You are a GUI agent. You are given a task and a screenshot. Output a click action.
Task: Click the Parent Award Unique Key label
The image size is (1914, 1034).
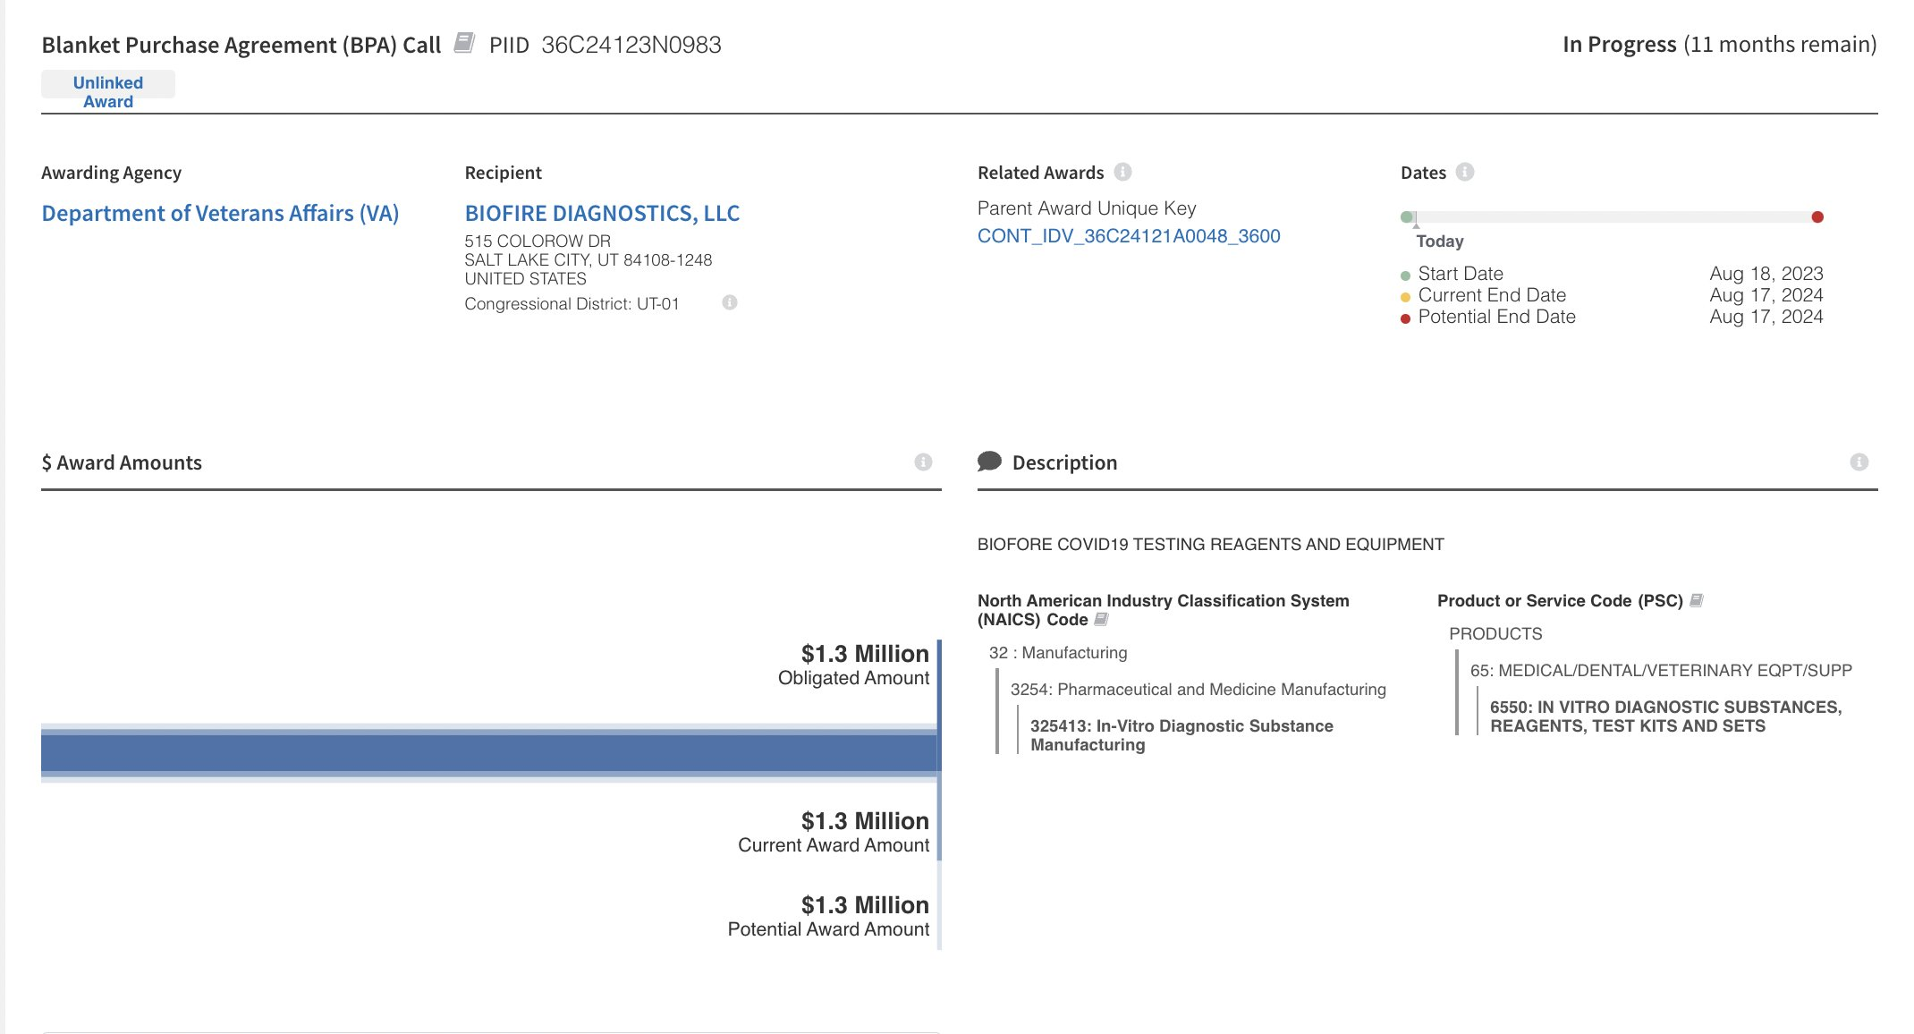point(1087,208)
